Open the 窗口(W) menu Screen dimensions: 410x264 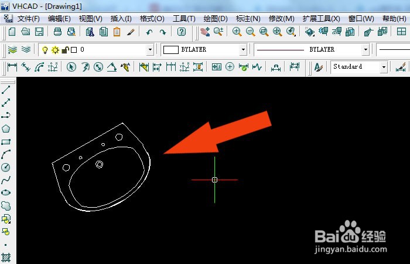click(x=361, y=19)
